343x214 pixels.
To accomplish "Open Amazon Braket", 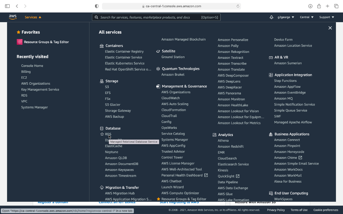I will click(x=173, y=74).
